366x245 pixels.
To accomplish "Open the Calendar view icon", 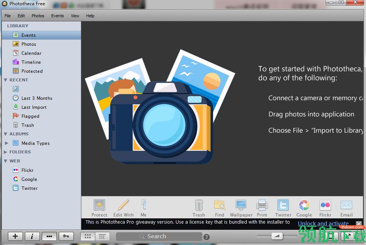I will pos(16,53).
